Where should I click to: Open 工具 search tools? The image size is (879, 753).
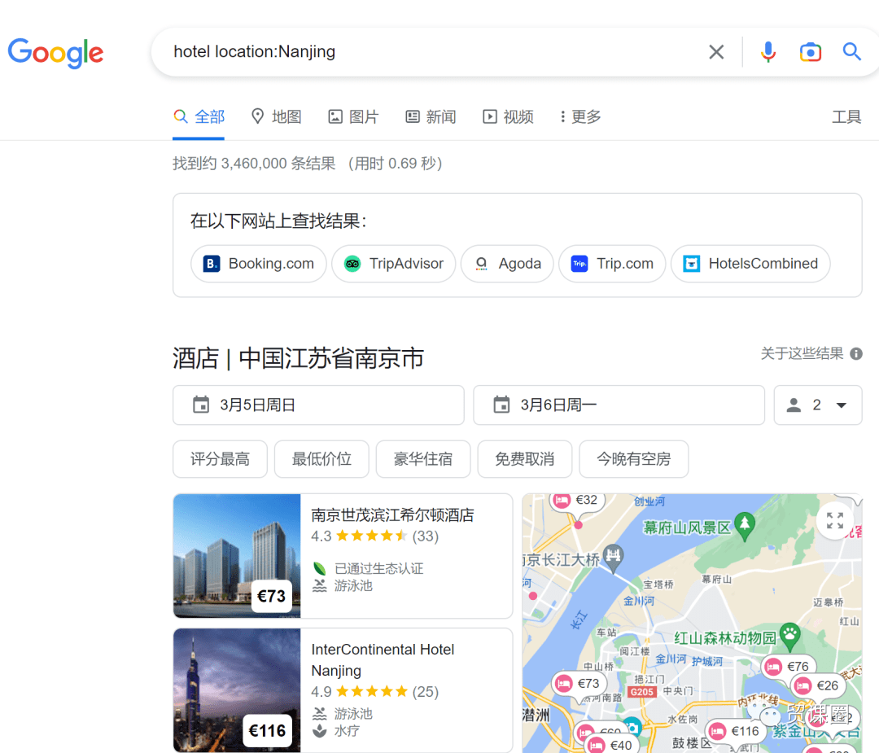coord(846,116)
